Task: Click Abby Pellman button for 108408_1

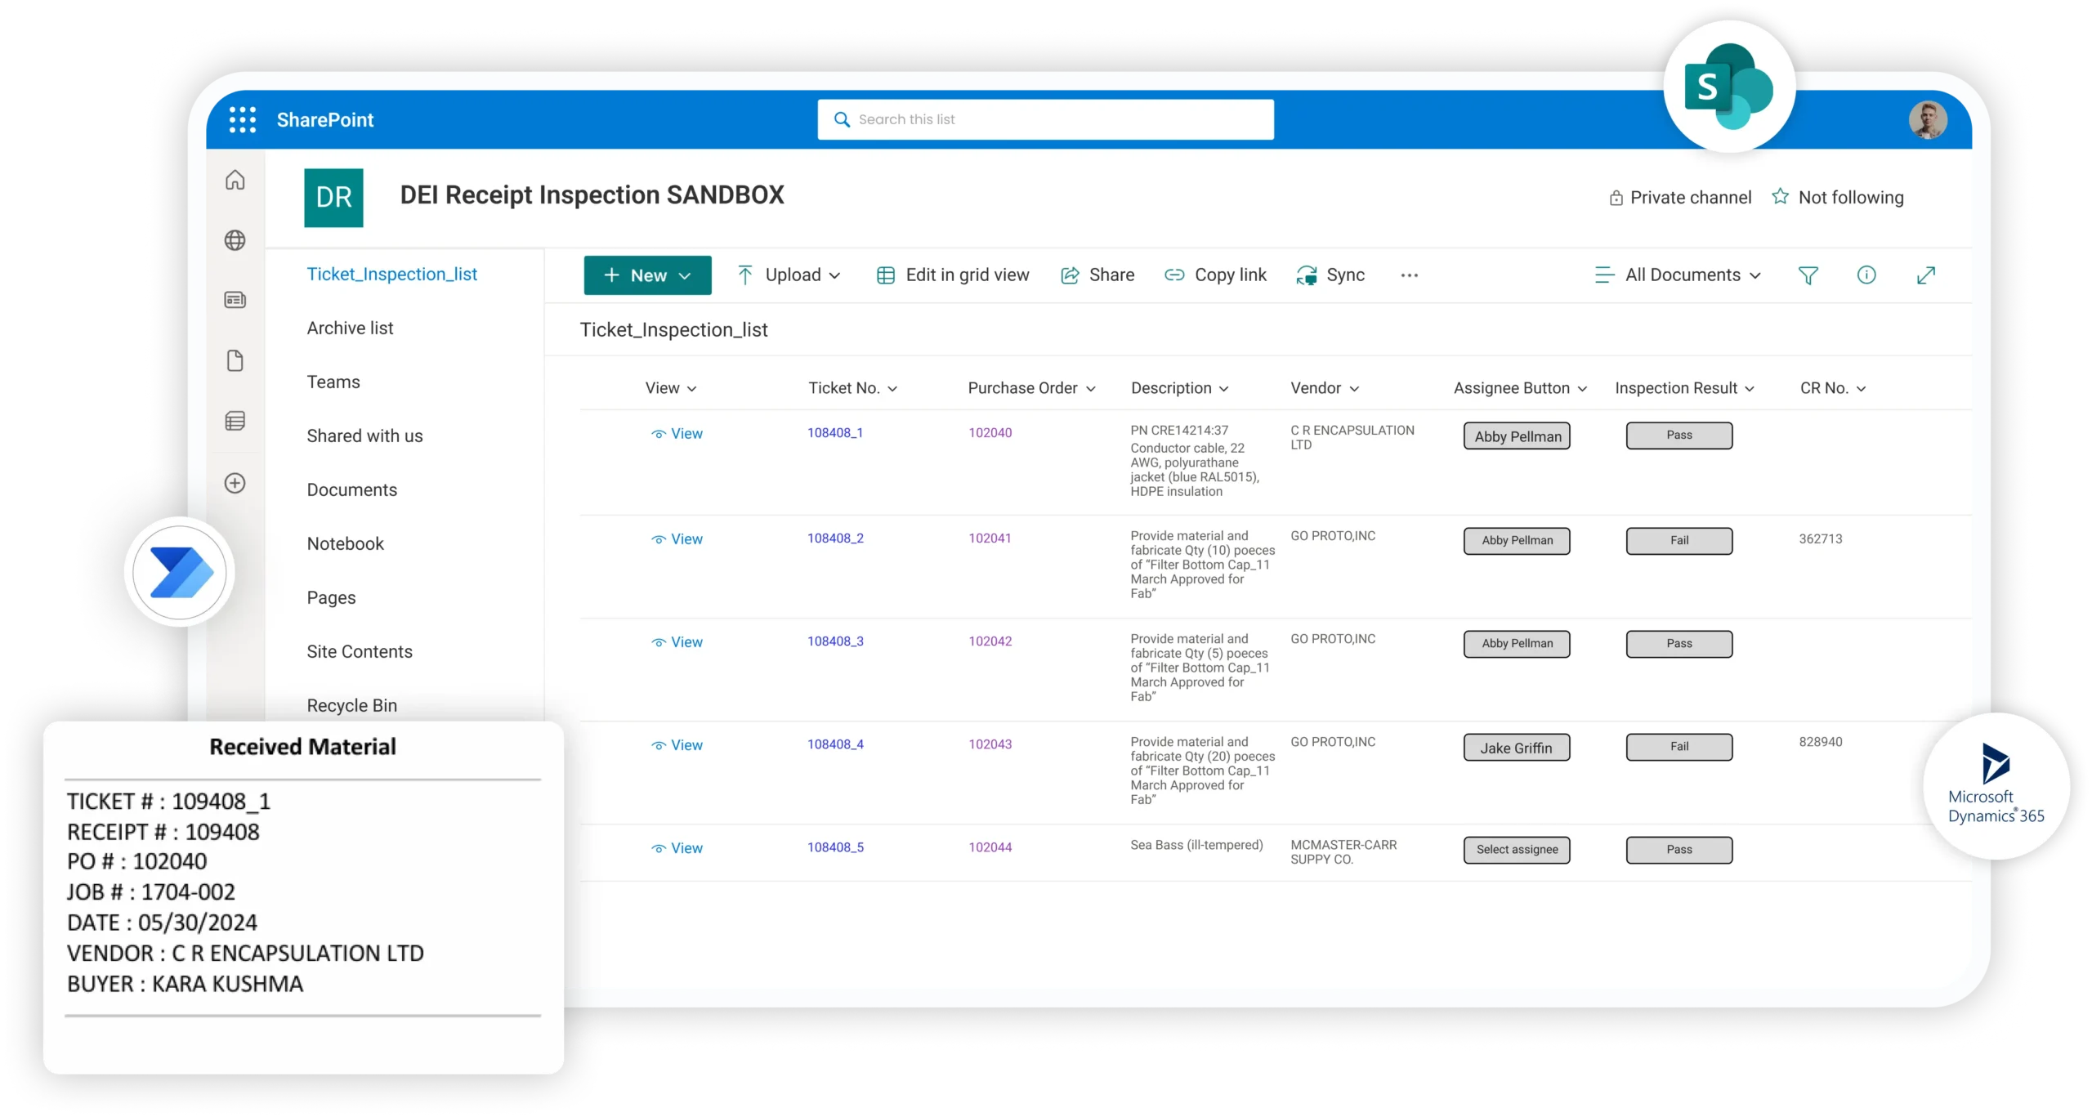Action: [1517, 436]
